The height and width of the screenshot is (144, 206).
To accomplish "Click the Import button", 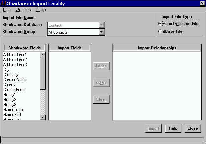I will pyautogui.click(x=153, y=128).
